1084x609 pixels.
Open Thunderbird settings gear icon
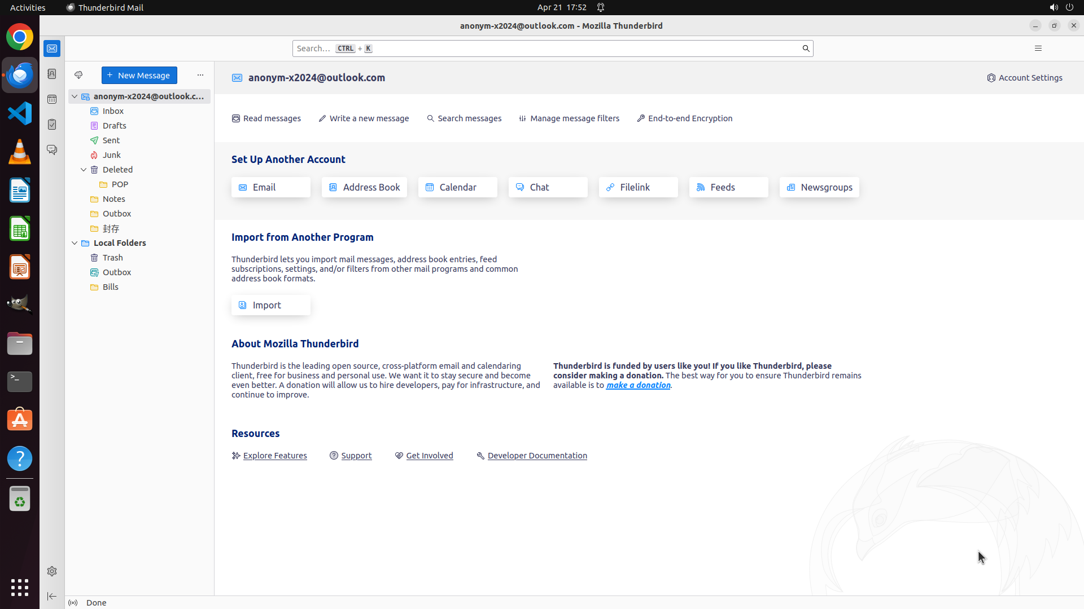[52, 571]
